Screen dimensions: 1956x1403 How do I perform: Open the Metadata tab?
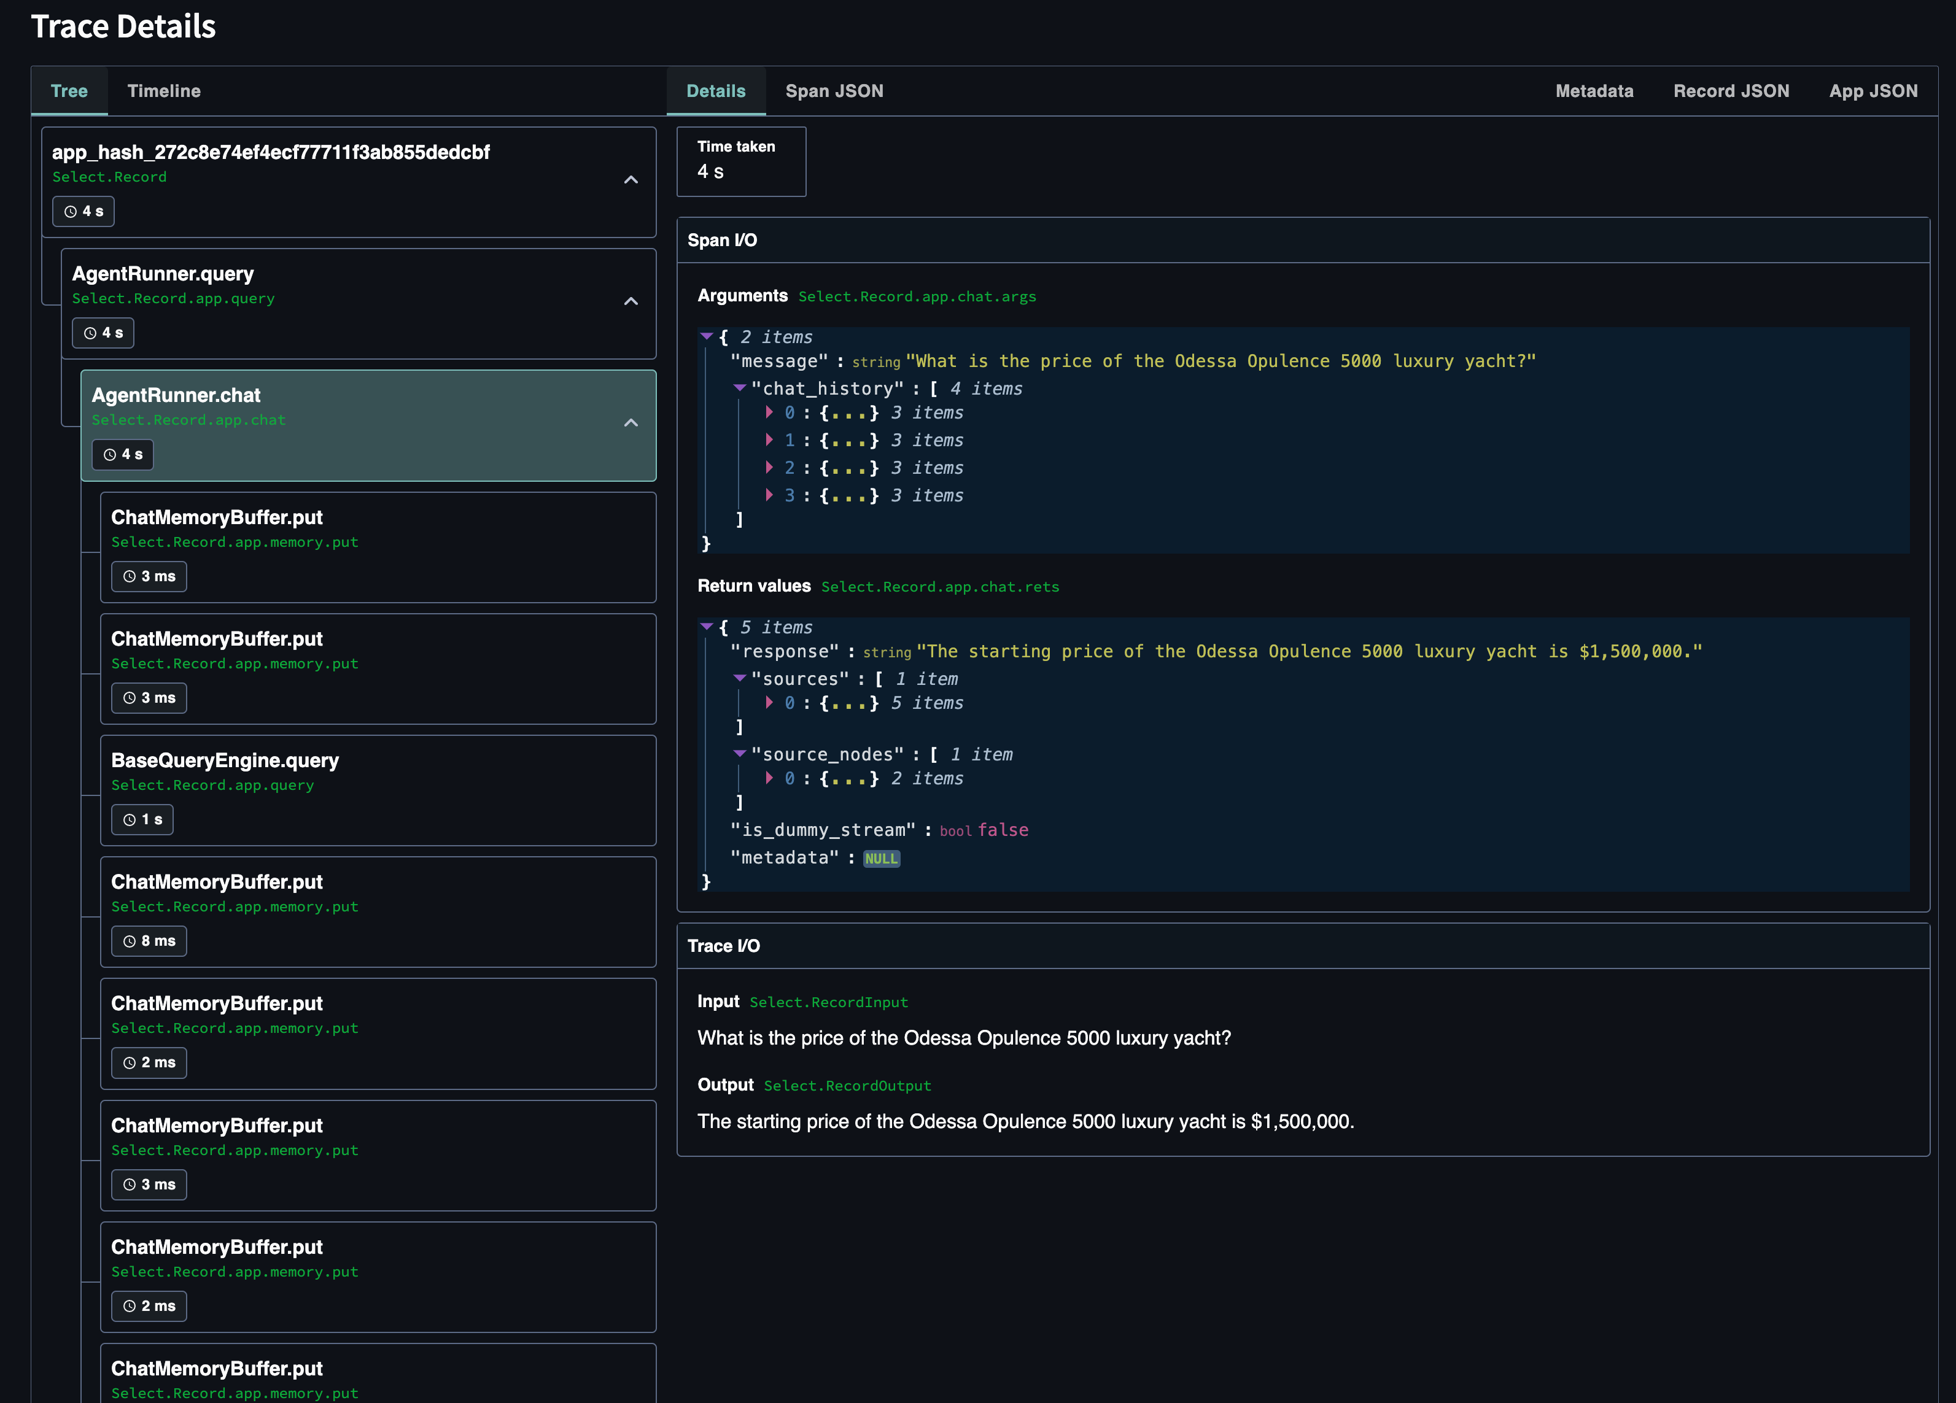1593,91
